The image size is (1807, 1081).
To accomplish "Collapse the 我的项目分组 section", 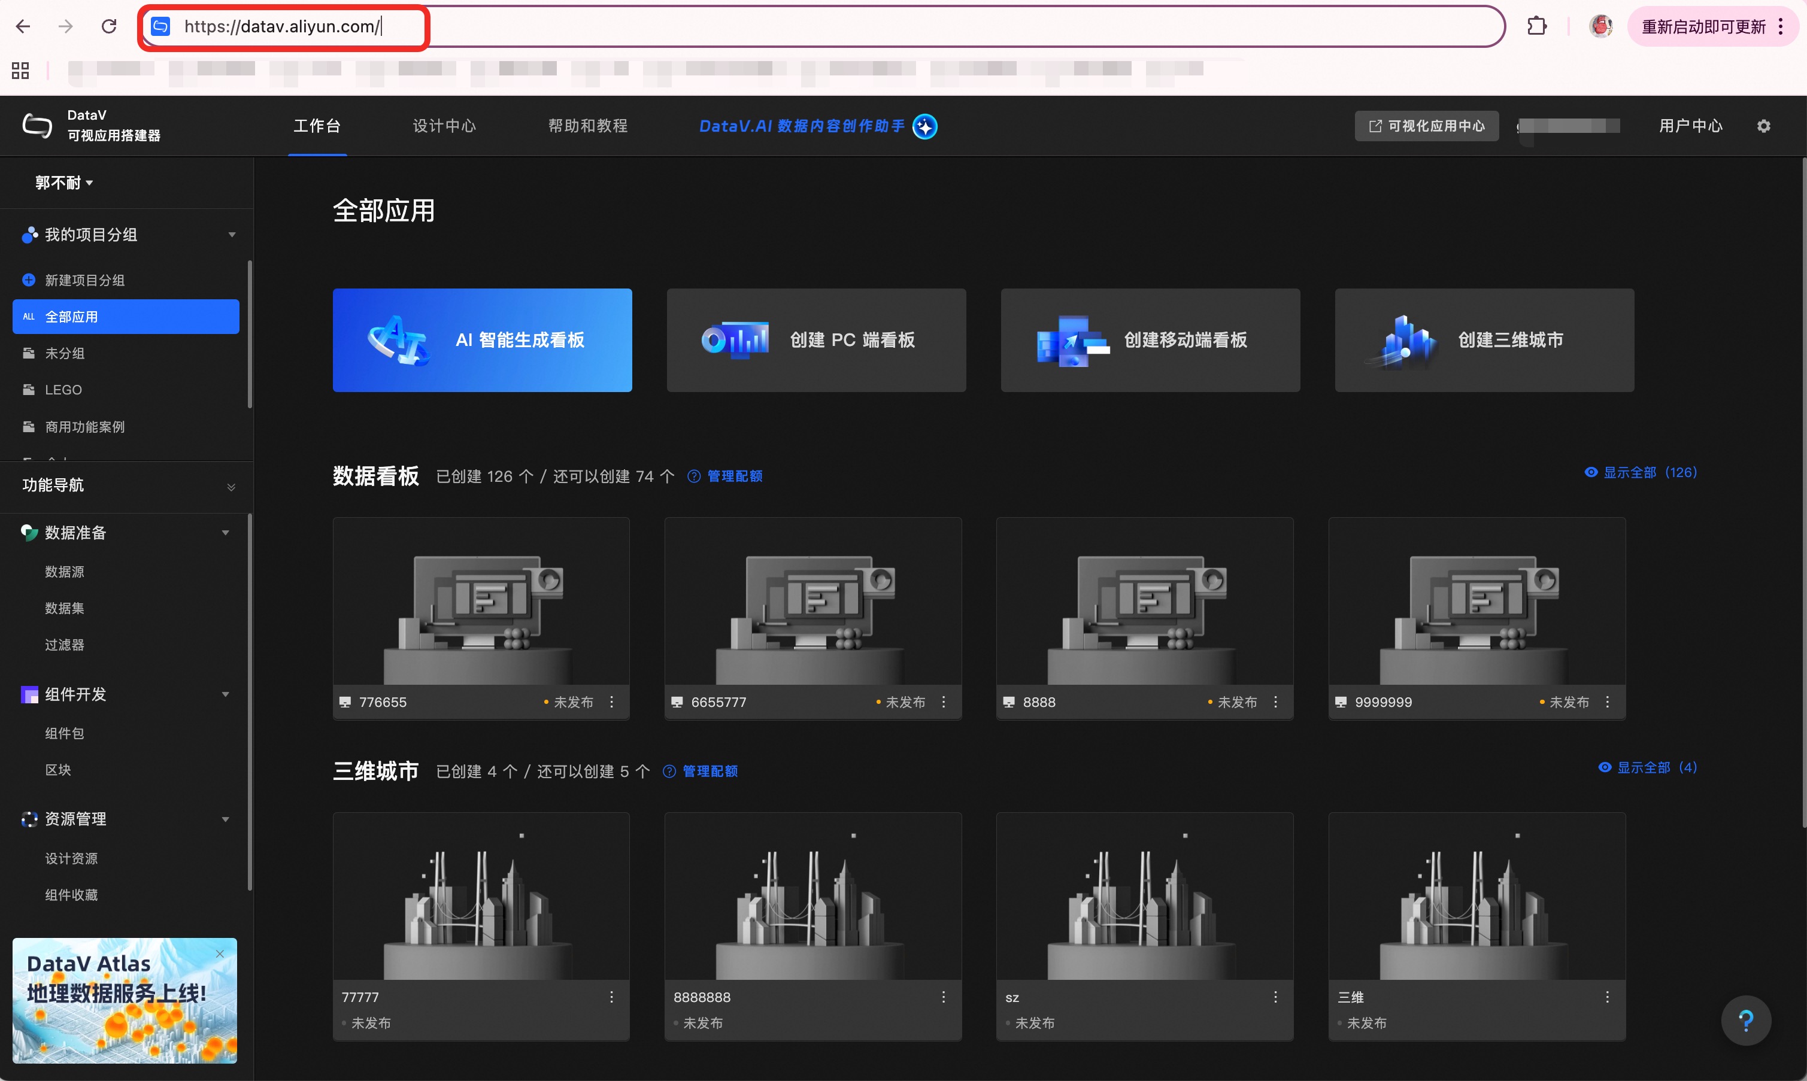I will click(232, 235).
